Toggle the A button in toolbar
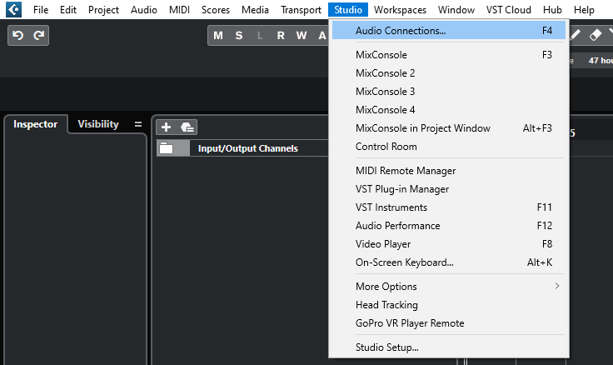 click(321, 36)
